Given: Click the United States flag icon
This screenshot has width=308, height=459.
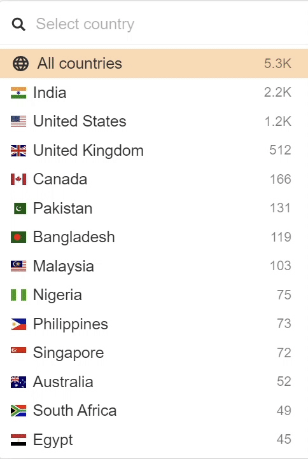Looking at the screenshot, I should point(18,121).
